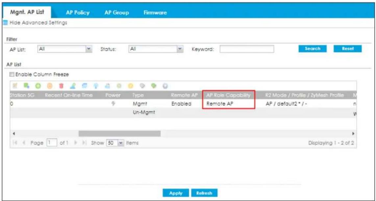Click the Enabled Remote AP cell
The height and width of the screenshot is (201, 376).
coord(181,104)
